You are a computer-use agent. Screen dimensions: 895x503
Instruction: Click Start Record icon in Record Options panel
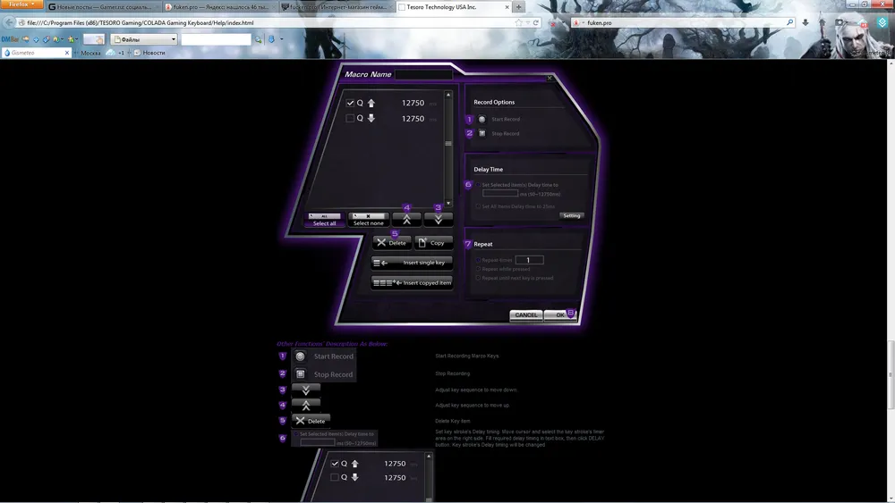click(x=482, y=119)
